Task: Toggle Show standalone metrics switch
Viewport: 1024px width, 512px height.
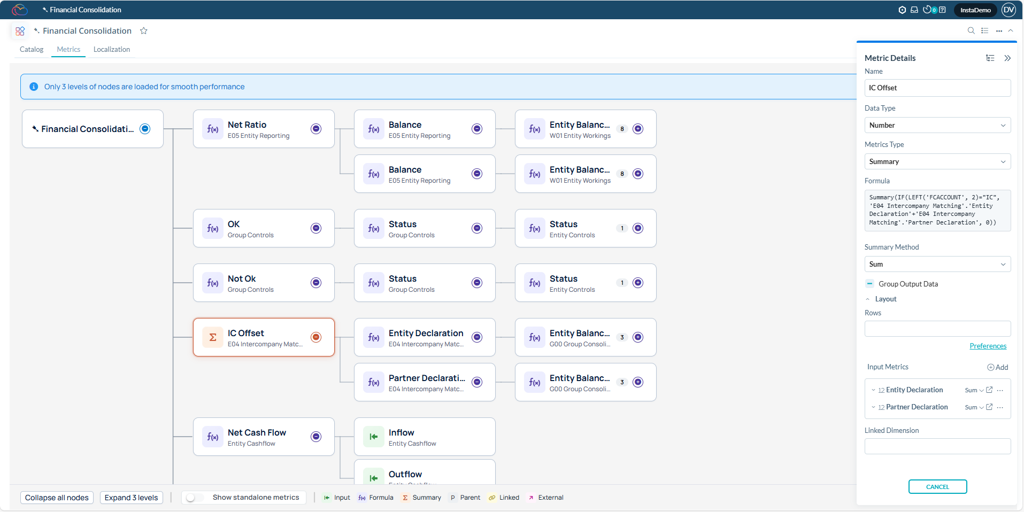Action: pos(191,498)
